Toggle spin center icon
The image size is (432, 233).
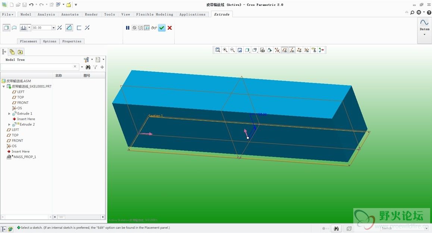pos(321,50)
